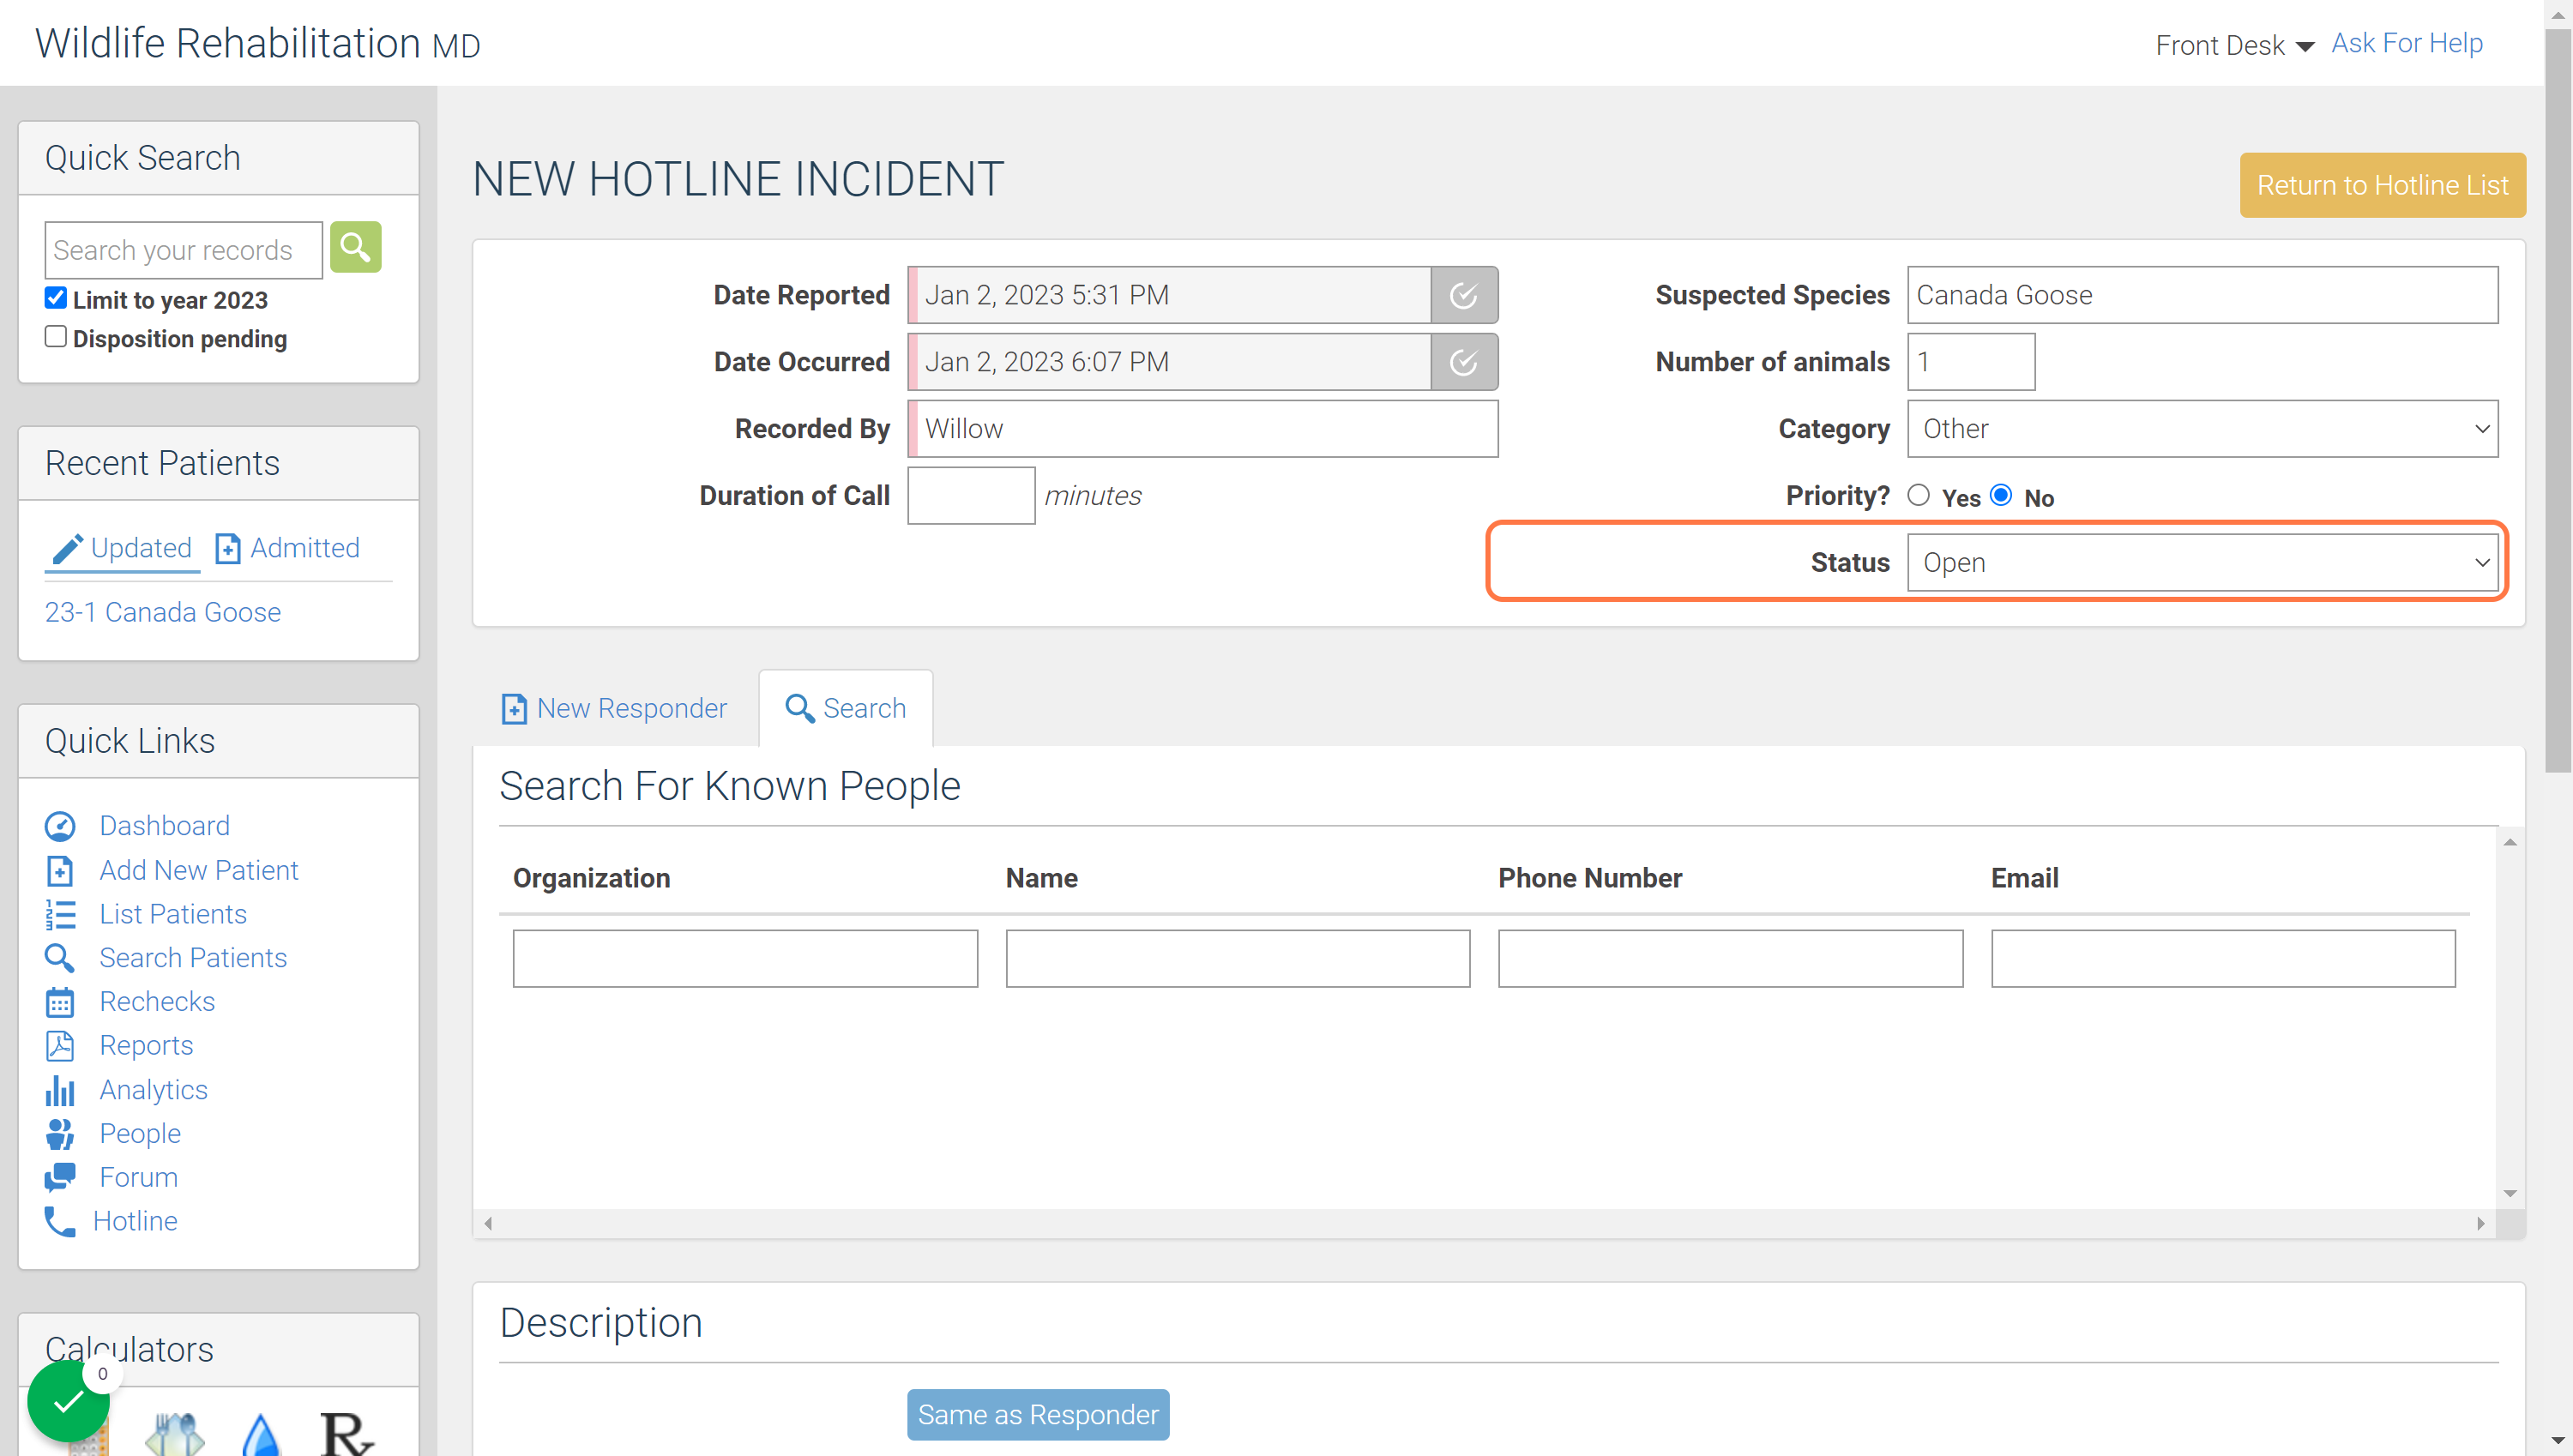Image resolution: width=2573 pixels, height=1456 pixels.
Task: Click the Phone Number search field
Action: tap(1730, 959)
